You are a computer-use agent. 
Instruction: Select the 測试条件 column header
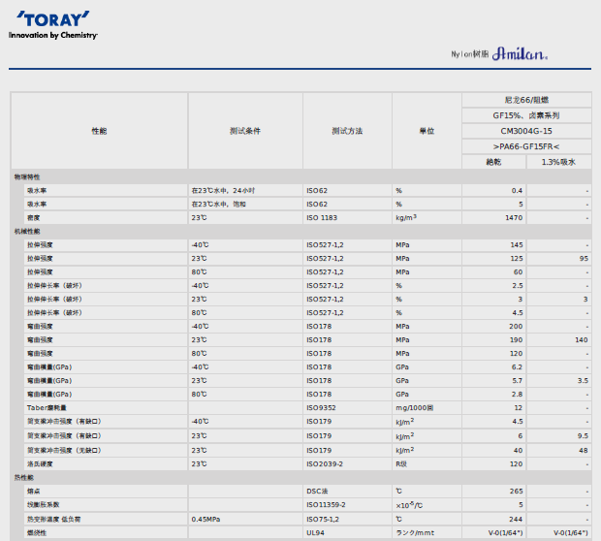coord(245,131)
